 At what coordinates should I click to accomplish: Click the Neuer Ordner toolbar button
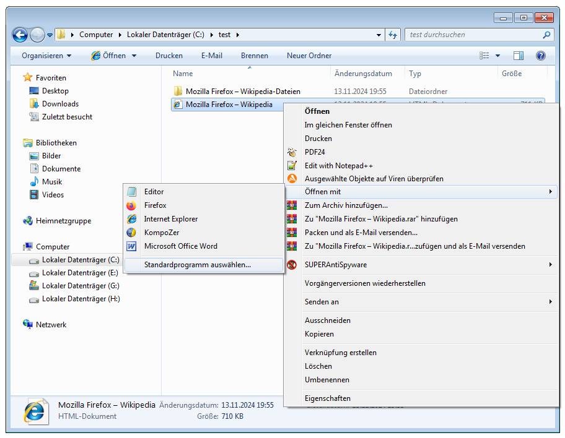(x=309, y=56)
